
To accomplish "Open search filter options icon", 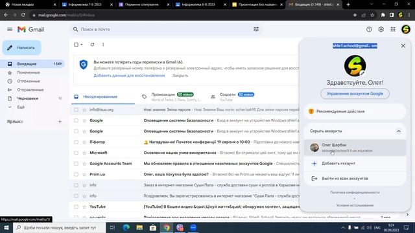I will coord(256,29).
